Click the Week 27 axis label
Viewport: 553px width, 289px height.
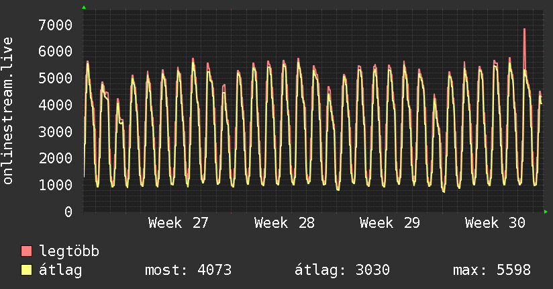(179, 223)
